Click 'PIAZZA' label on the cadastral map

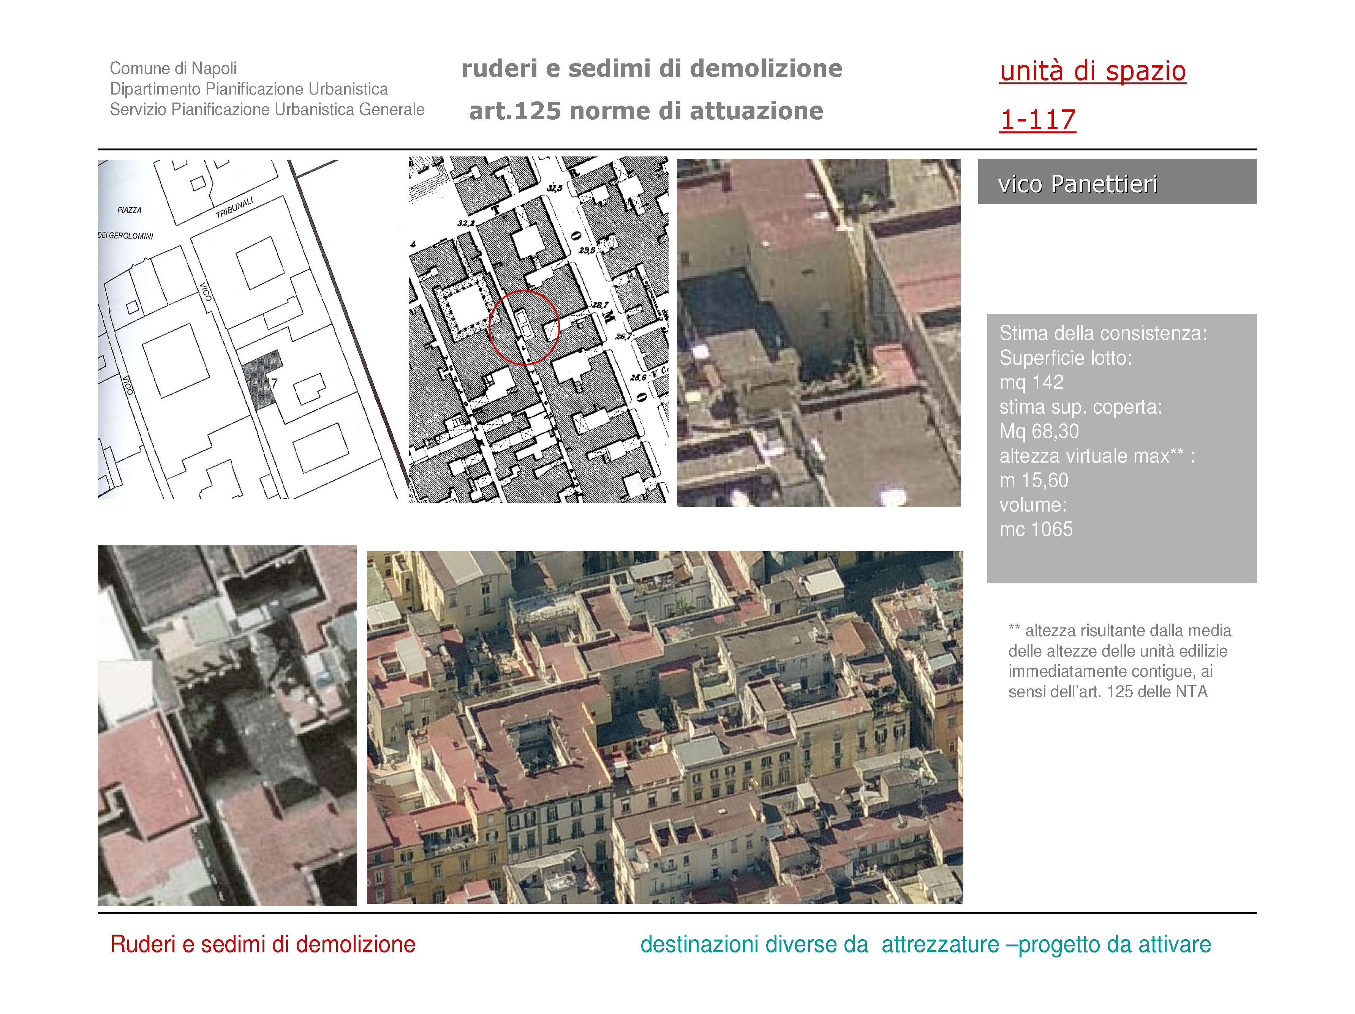[129, 210]
